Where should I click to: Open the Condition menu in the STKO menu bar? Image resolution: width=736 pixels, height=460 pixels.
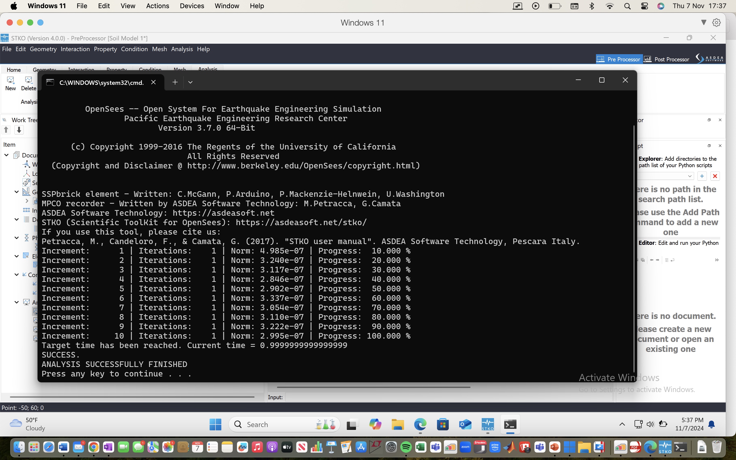coord(134,49)
